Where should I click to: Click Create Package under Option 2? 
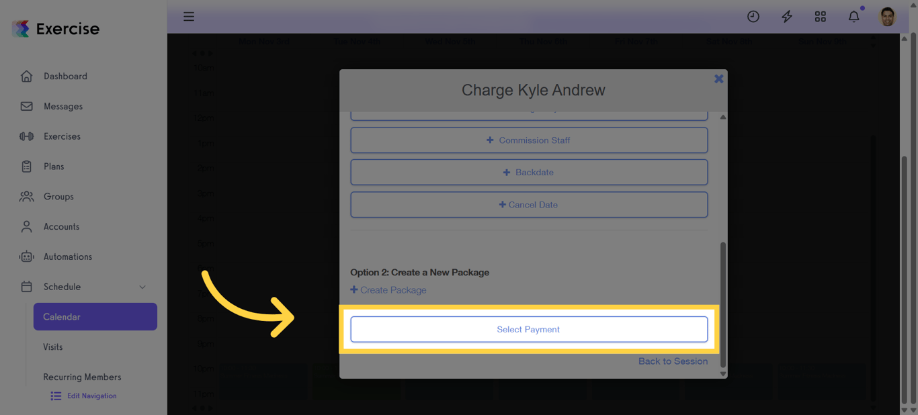[388, 289]
